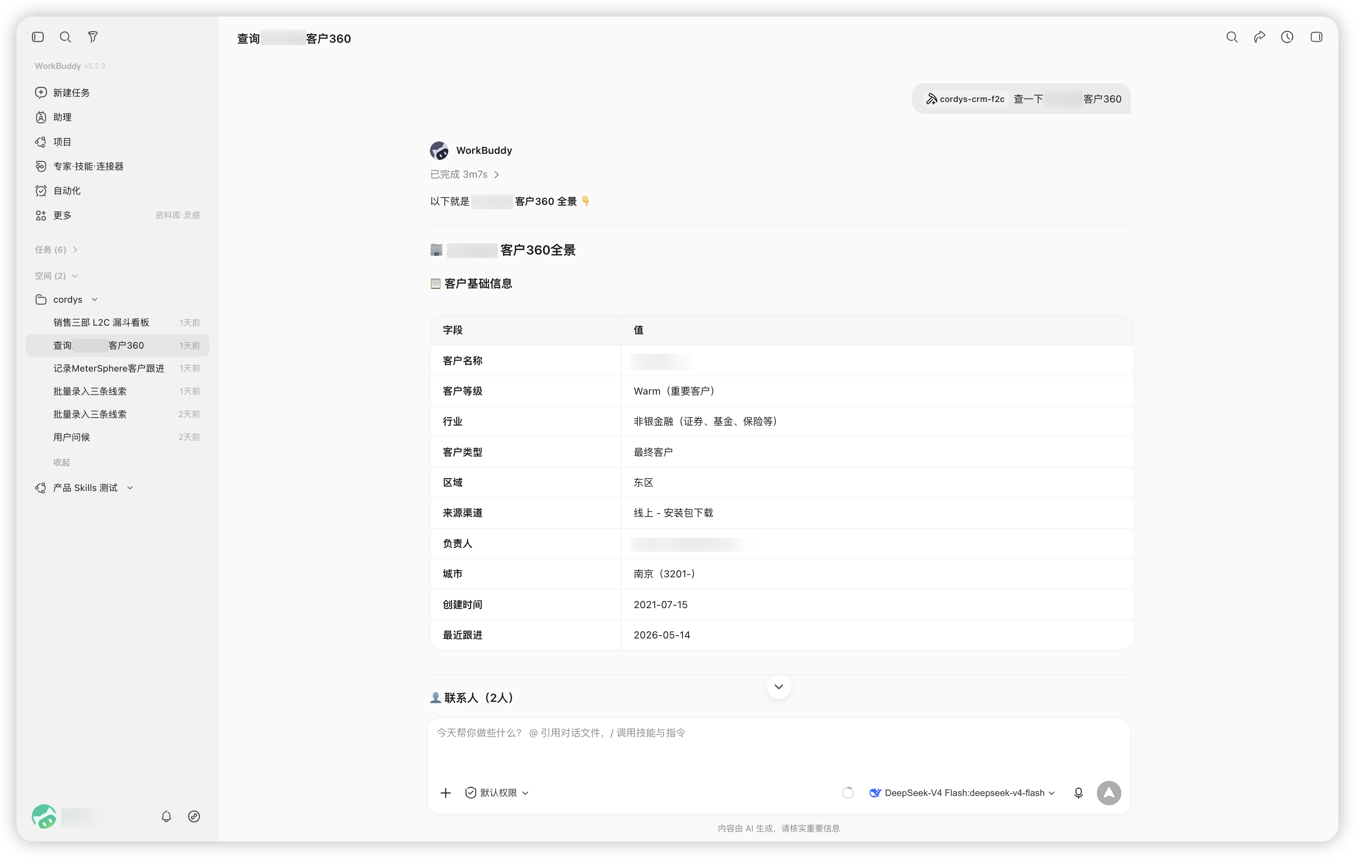Click the plus attachment icon

446,793
